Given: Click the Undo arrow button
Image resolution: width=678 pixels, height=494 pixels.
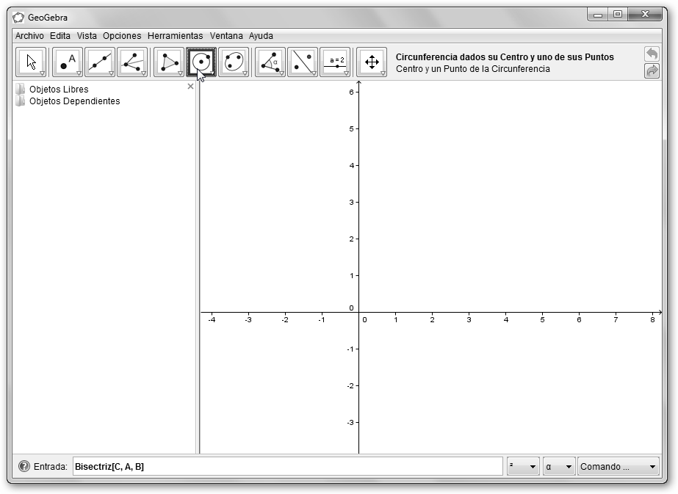Looking at the screenshot, I should click(652, 54).
